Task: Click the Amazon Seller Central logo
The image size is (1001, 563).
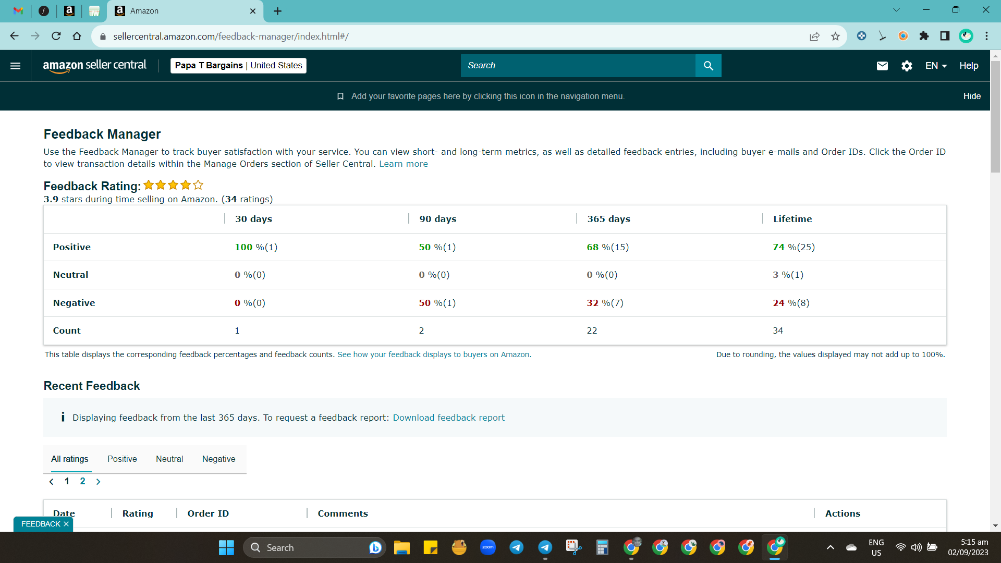Action: pos(94,66)
